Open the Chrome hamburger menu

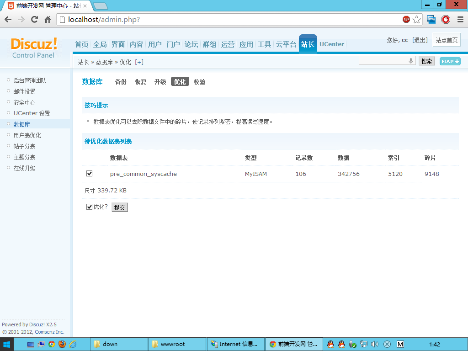(460, 20)
